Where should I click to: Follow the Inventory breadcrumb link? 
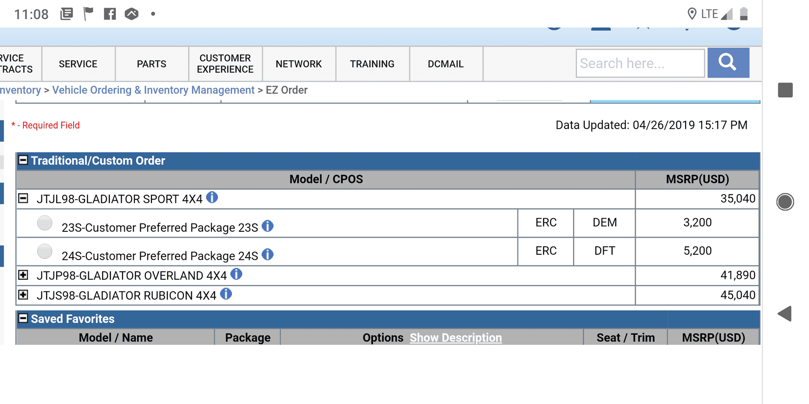(20, 90)
